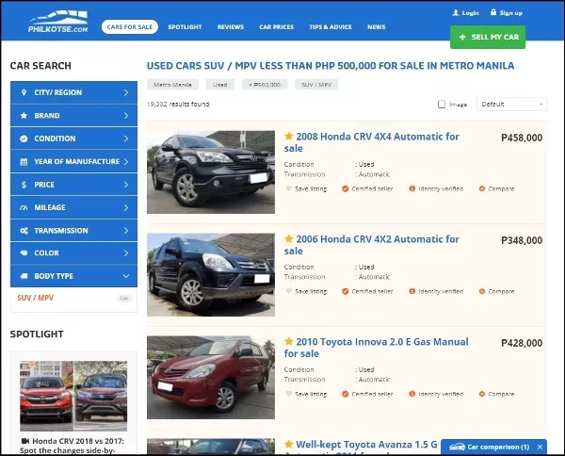
Task: Click the Color palette icon
Action: [24, 253]
